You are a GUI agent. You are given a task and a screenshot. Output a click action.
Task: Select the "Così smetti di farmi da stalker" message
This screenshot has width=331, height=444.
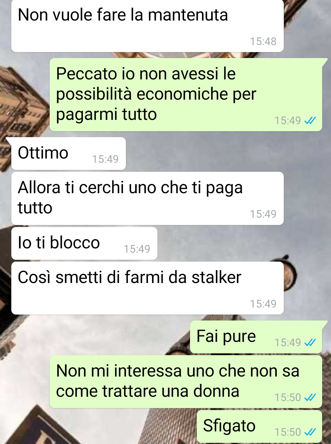tap(147, 288)
